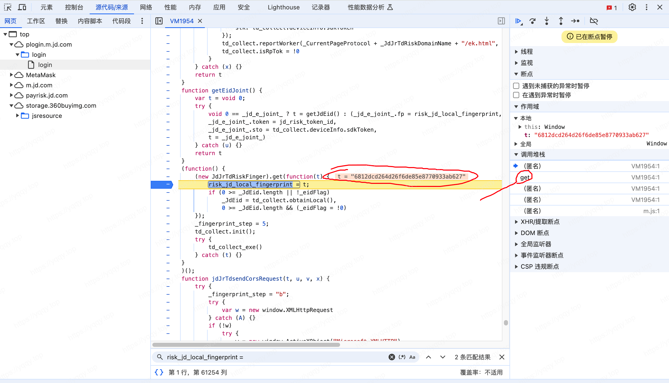Click the Step out of current function icon

[561, 21]
